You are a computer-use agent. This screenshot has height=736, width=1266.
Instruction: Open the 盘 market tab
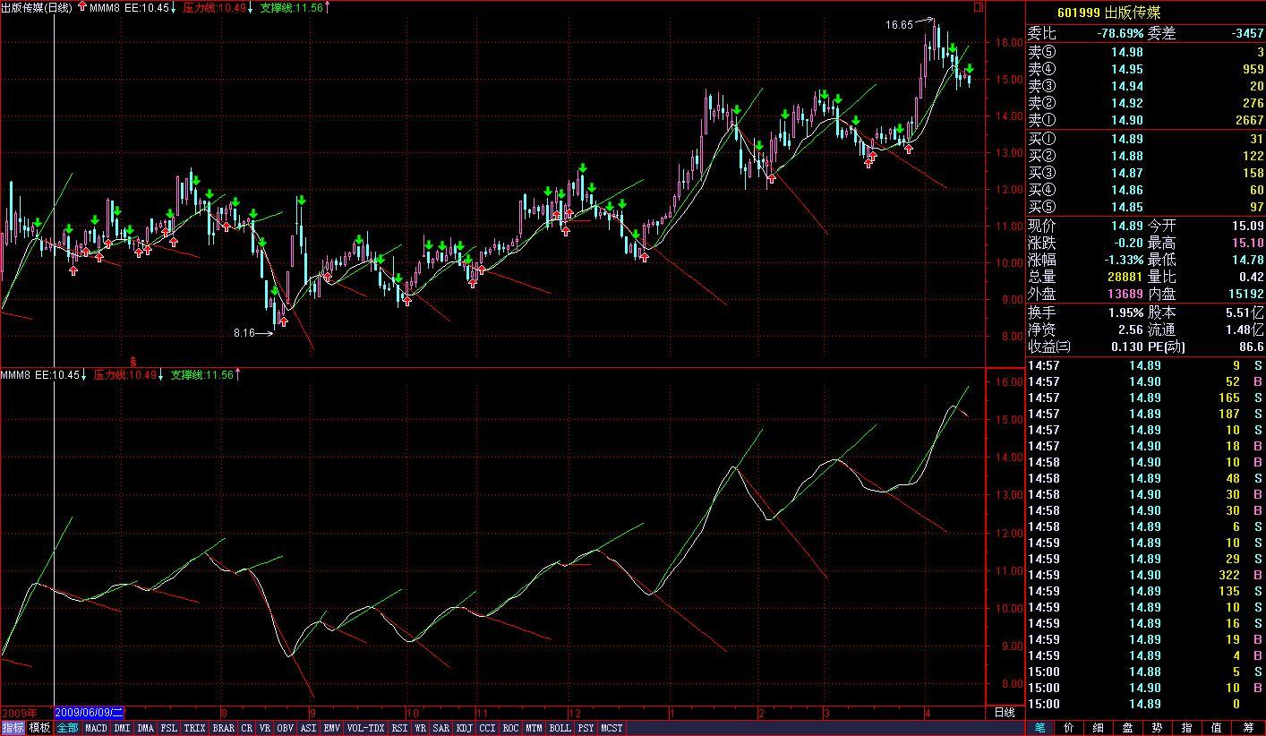tap(1129, 729)
